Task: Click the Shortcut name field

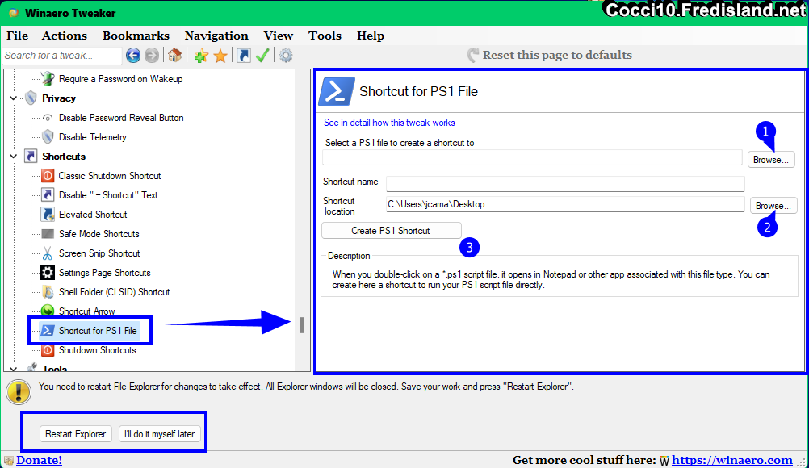Action: 565,183
